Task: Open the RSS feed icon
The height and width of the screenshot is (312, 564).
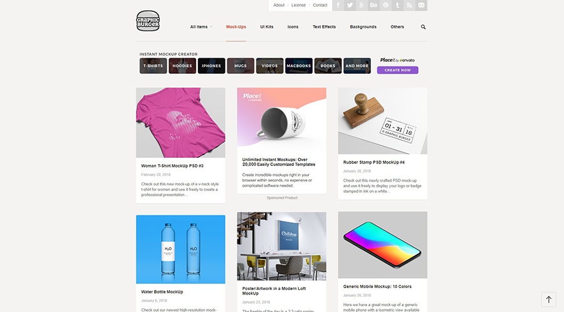Action: point(409,6)
